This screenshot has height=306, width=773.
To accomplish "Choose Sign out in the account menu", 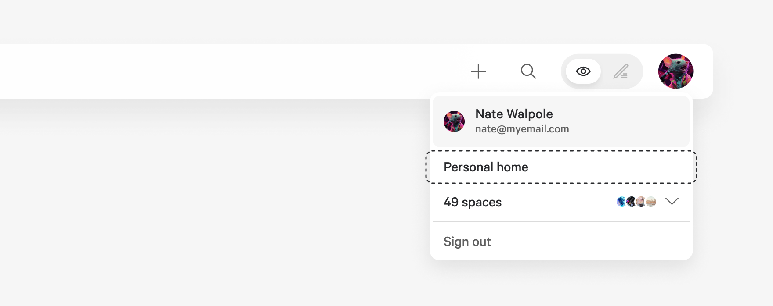I will [x=467, y=242].
